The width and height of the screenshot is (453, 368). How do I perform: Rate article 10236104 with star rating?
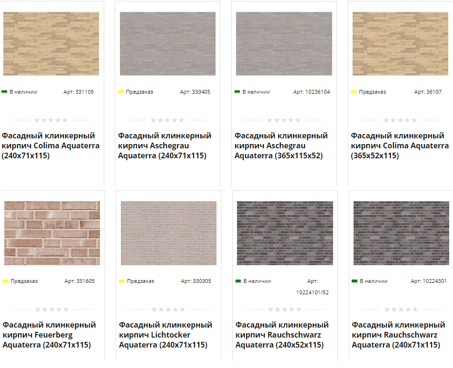284,120
